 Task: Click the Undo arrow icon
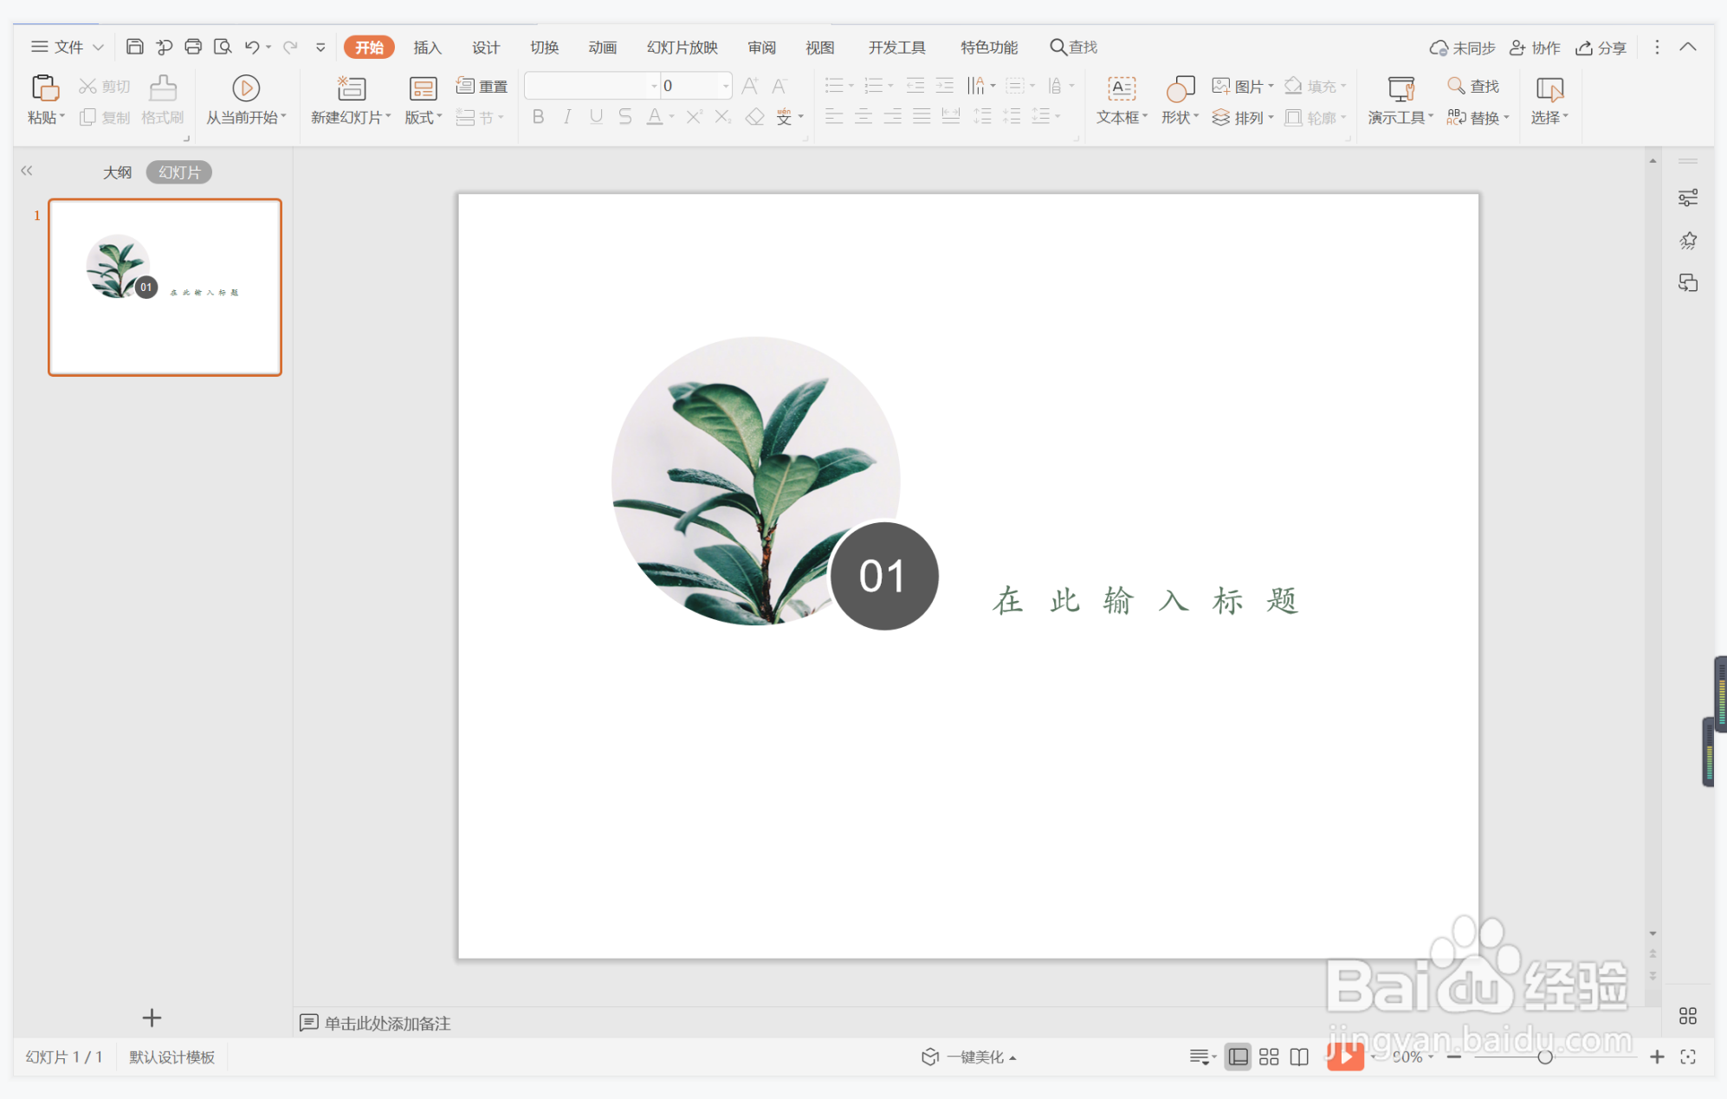252,47
